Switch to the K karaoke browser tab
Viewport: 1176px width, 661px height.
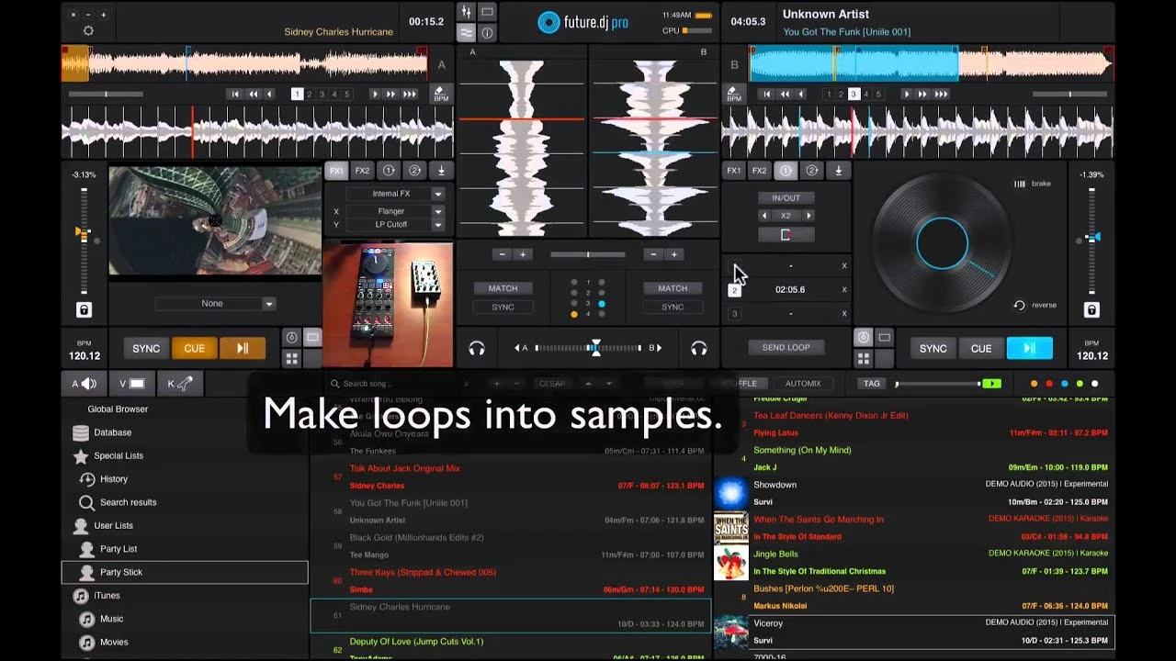pos(180,384)
